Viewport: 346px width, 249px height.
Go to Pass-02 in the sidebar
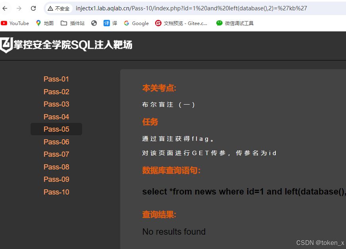(x=56, y=91)
